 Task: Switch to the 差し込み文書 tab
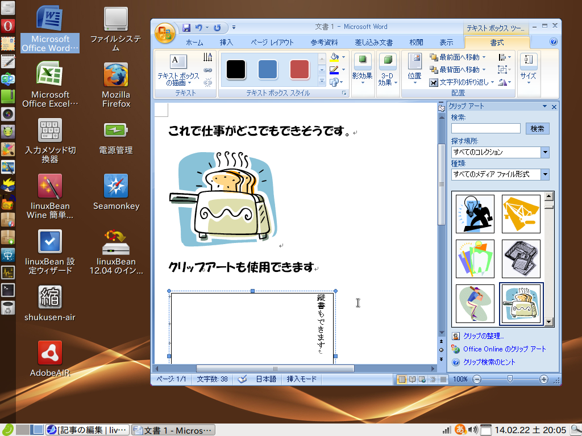tap(374, 42)
